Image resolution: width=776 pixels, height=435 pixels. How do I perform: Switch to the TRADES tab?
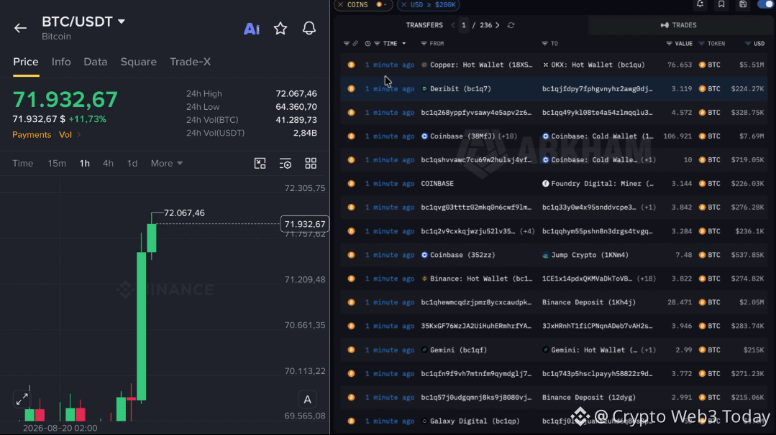click(678, 25)
